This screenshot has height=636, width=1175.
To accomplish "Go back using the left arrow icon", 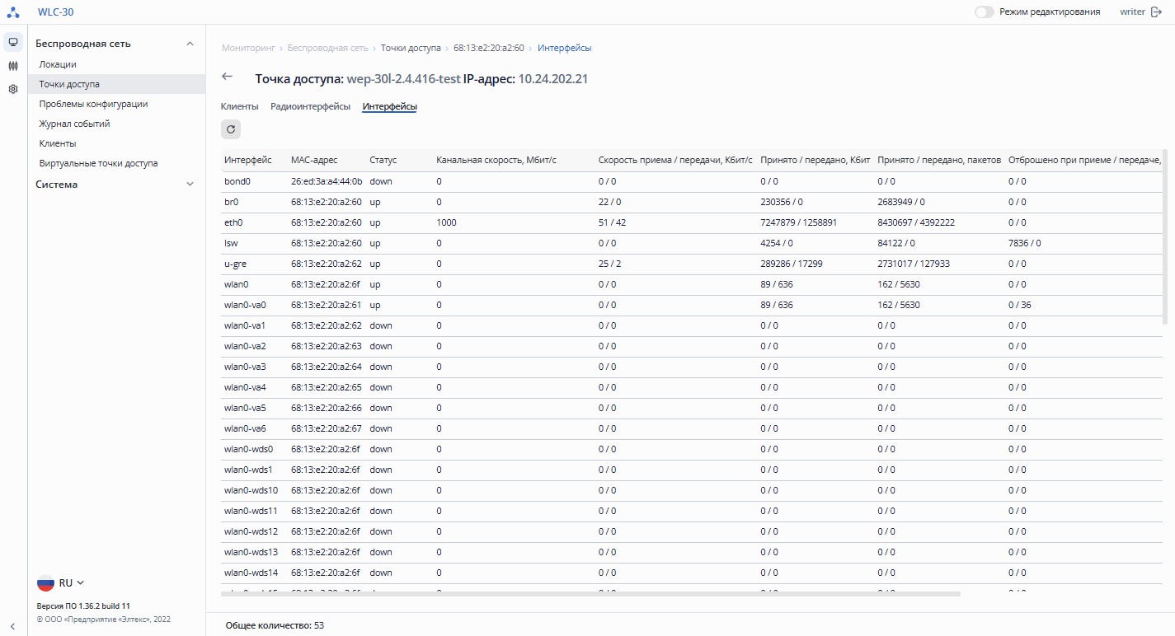I will coord(228,77).
